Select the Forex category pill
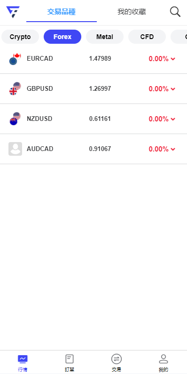Image resolution: width=187 pixels, height=374 pixels. (62, 37)
